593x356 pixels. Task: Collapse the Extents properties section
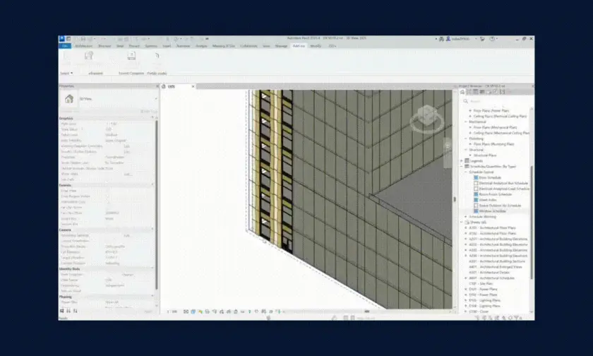(152, 185)
